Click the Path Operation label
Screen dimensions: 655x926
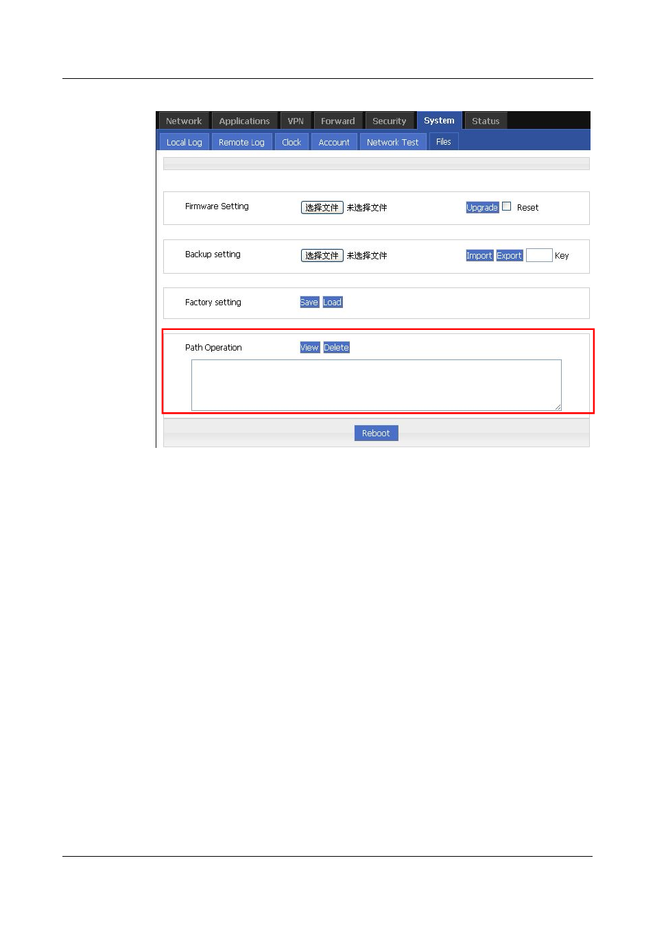click(x=213, y=348)
